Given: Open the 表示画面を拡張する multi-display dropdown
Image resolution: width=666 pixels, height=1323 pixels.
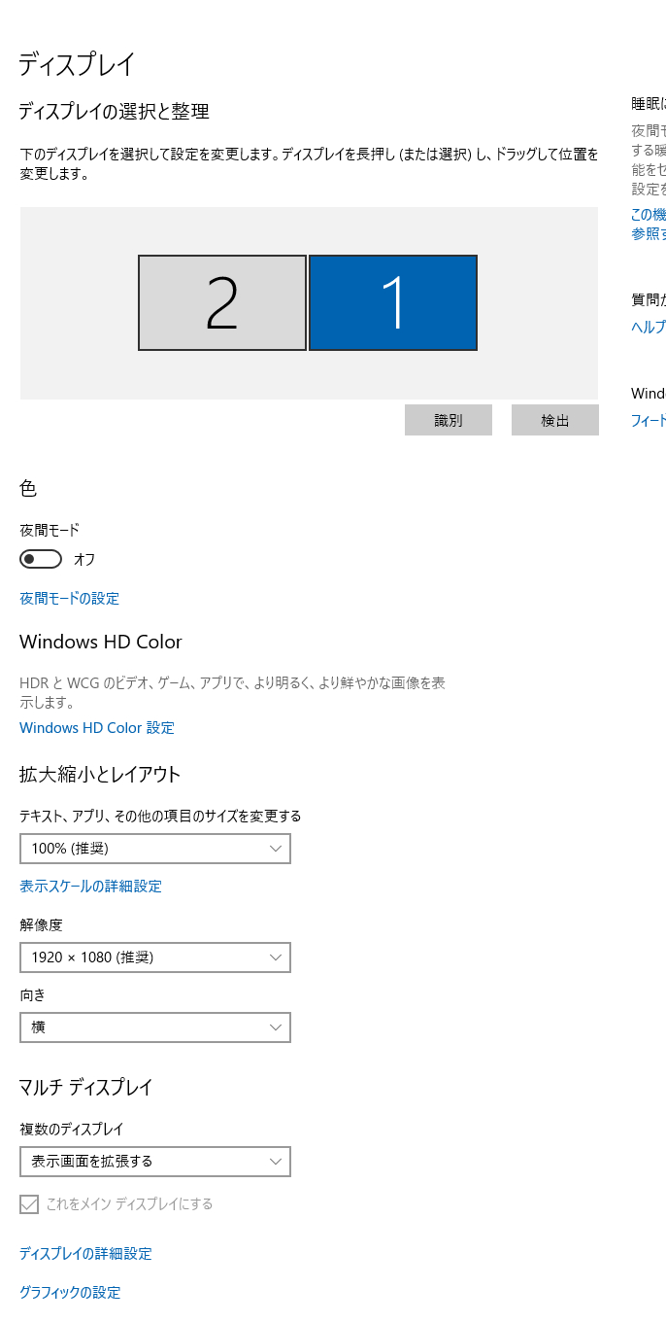Looking at the screenshot, I should tap(155, 1162).
